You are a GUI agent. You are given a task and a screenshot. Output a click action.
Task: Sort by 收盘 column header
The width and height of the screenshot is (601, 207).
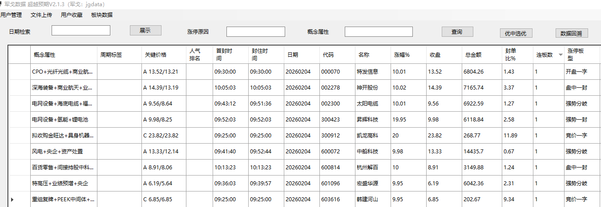[444, 55]
